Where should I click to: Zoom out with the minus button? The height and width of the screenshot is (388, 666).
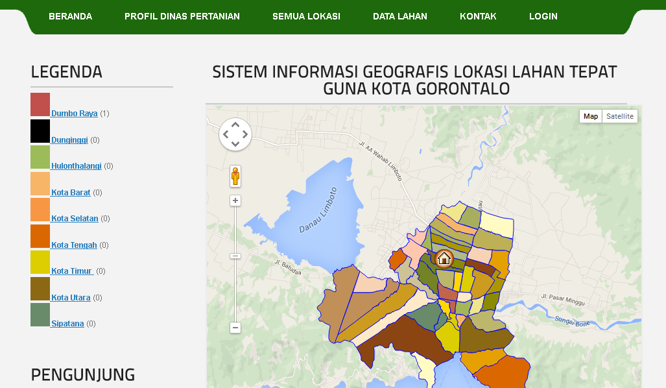(235, 328)
